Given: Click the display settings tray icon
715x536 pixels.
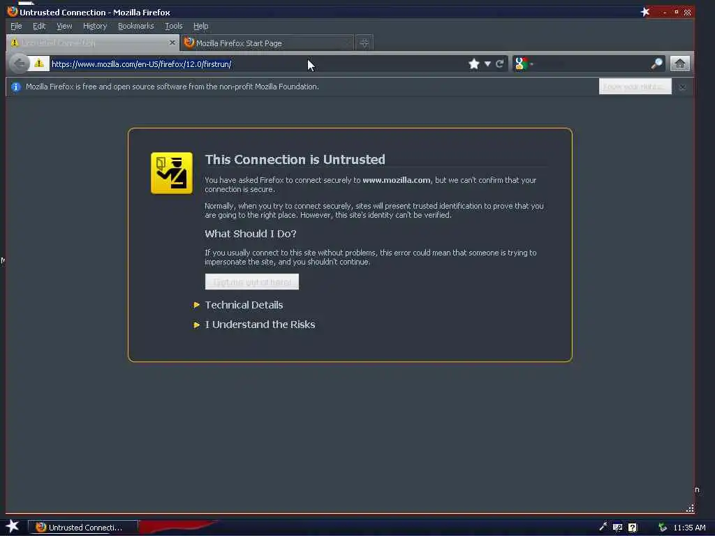Looking at the screenshot, I should point(617,528).
